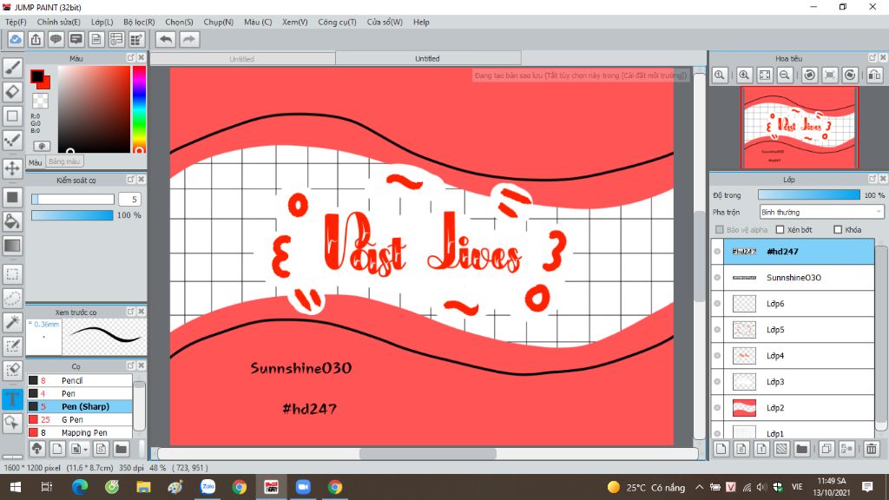Screen dimensions: 889x500
Task: Select the Mapping Pen brush
Action: (x=79, y=432)
